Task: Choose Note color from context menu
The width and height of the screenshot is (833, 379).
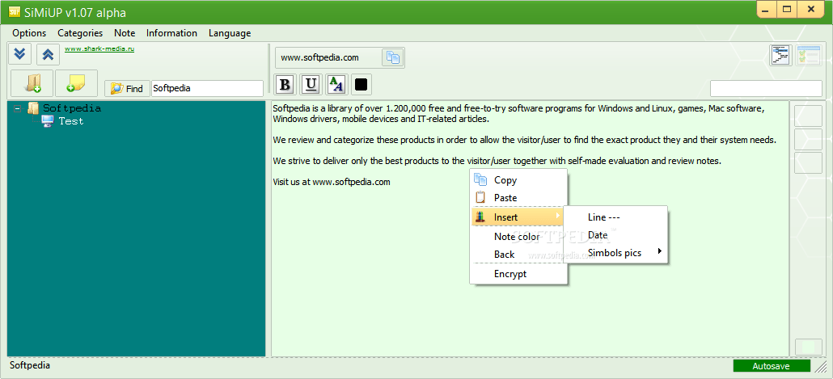Action: coord(518,237)
